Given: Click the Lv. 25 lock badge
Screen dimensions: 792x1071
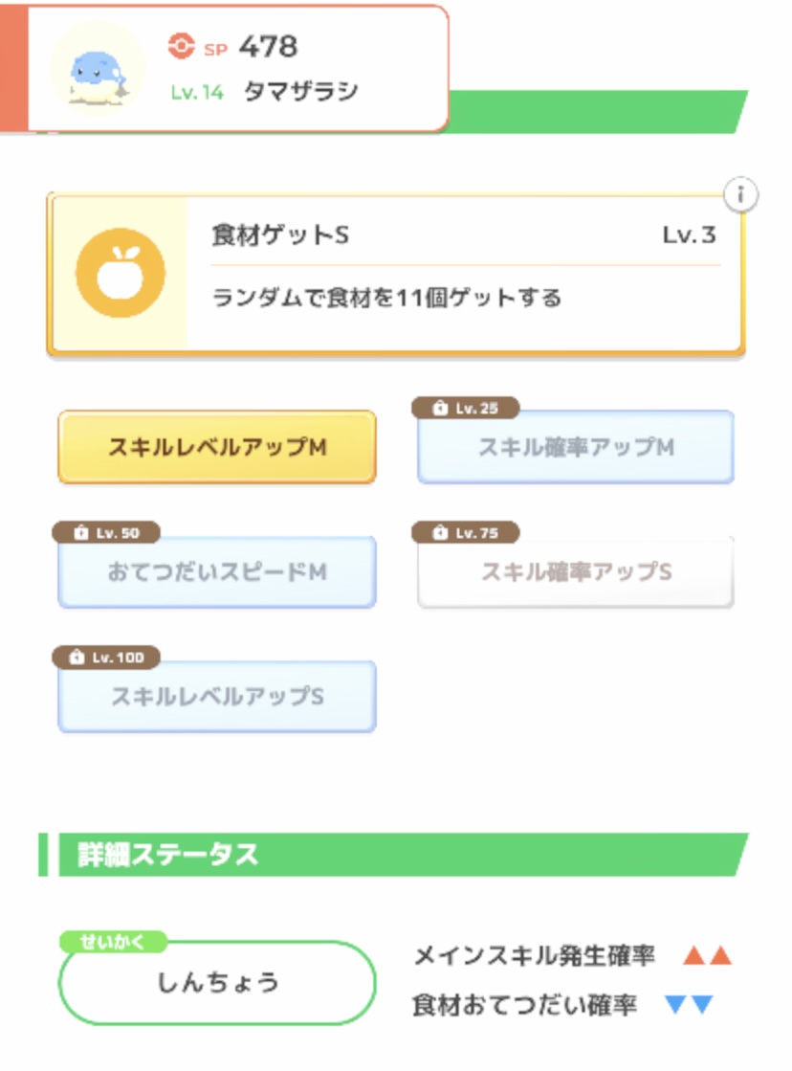Looking at the screenshot, I should pos(466,409).
